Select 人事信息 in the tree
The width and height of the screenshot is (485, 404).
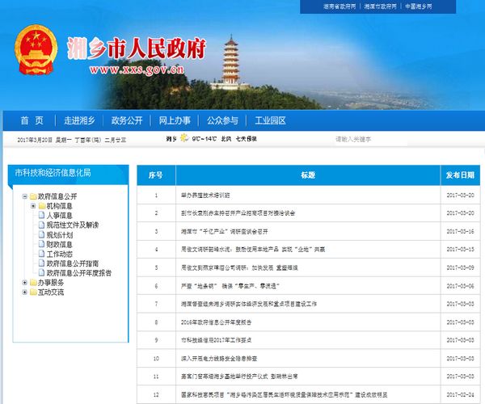click(59, 216)
